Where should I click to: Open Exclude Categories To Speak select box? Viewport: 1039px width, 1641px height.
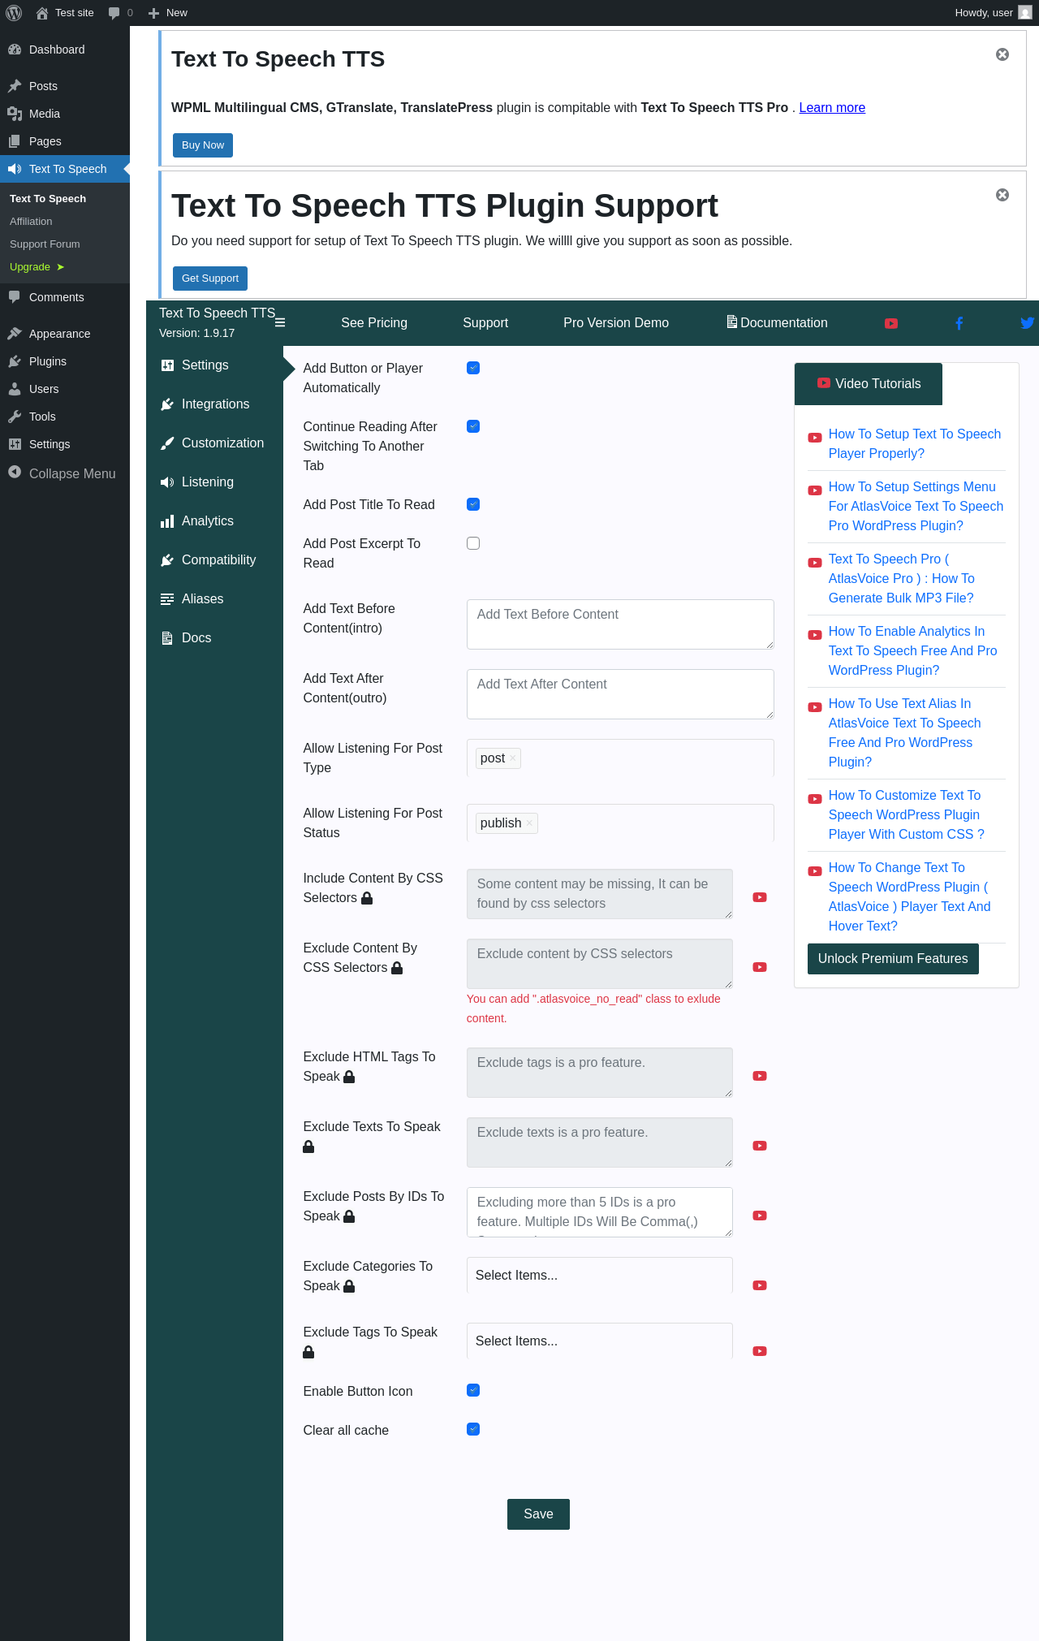tap(600, 1275)
